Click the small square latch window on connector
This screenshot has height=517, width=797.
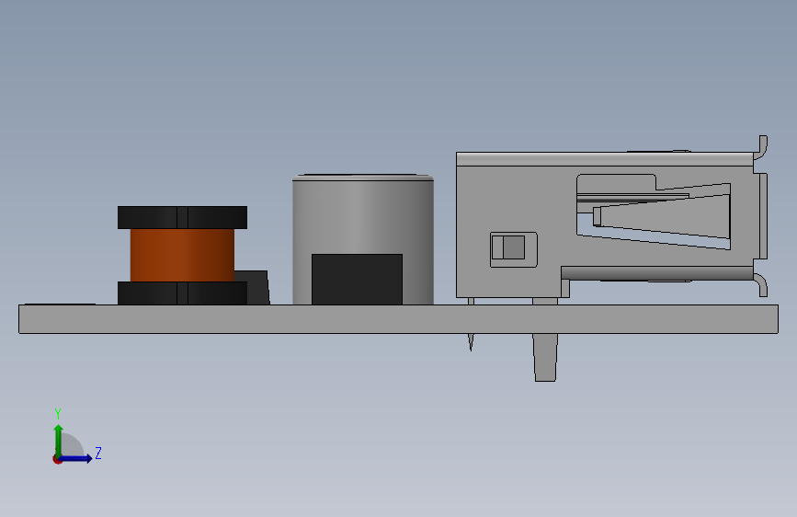click(x=513, y=249)
